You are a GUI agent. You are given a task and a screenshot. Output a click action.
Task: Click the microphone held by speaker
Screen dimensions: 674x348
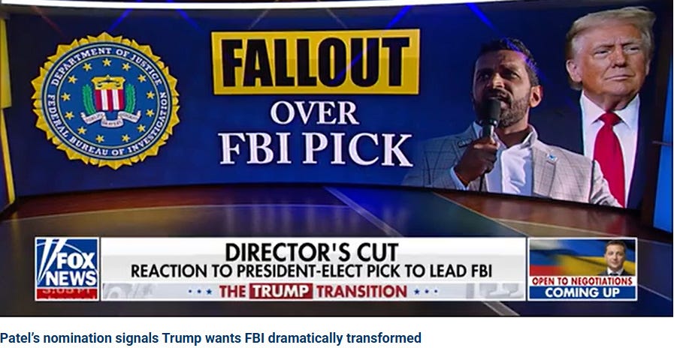(490, 117)
